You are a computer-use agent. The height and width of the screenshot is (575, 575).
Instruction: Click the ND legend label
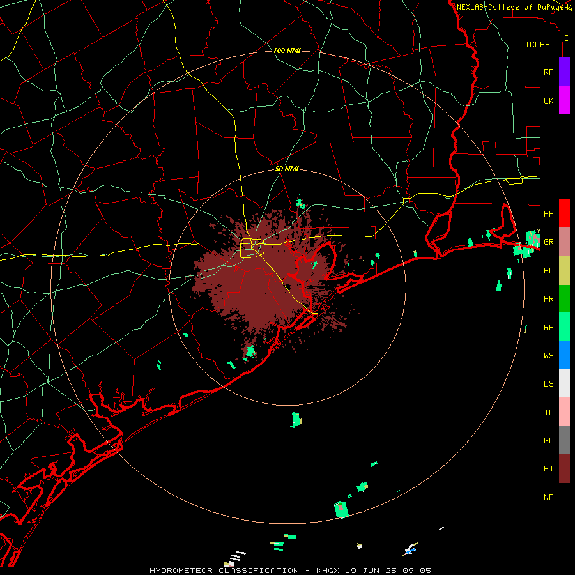[x=548, y=498]
